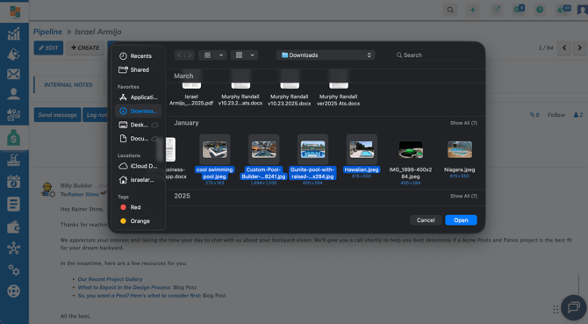The width and height of the screenshot is (588, 324).
Task: Select Custom-Pool-Builder jpg thumbnail
Action: click(x=263, y=149)
